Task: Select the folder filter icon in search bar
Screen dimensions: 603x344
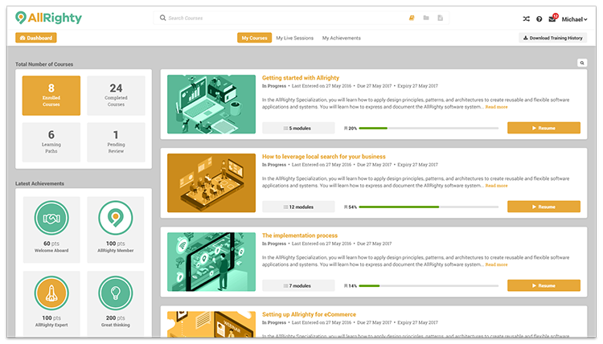Action: (426, 18)
